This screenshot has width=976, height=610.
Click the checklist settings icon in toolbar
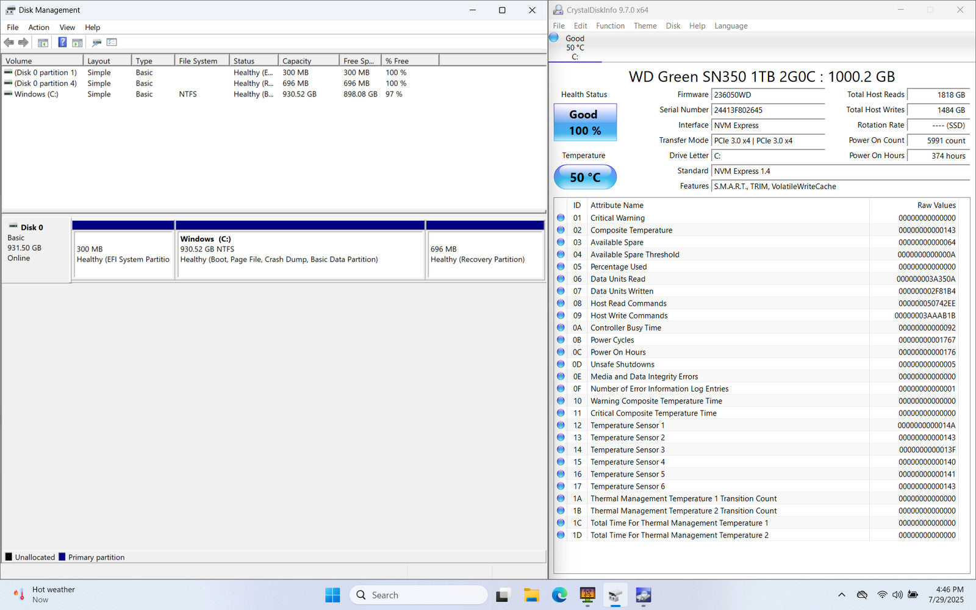click(x=112, y=43)
